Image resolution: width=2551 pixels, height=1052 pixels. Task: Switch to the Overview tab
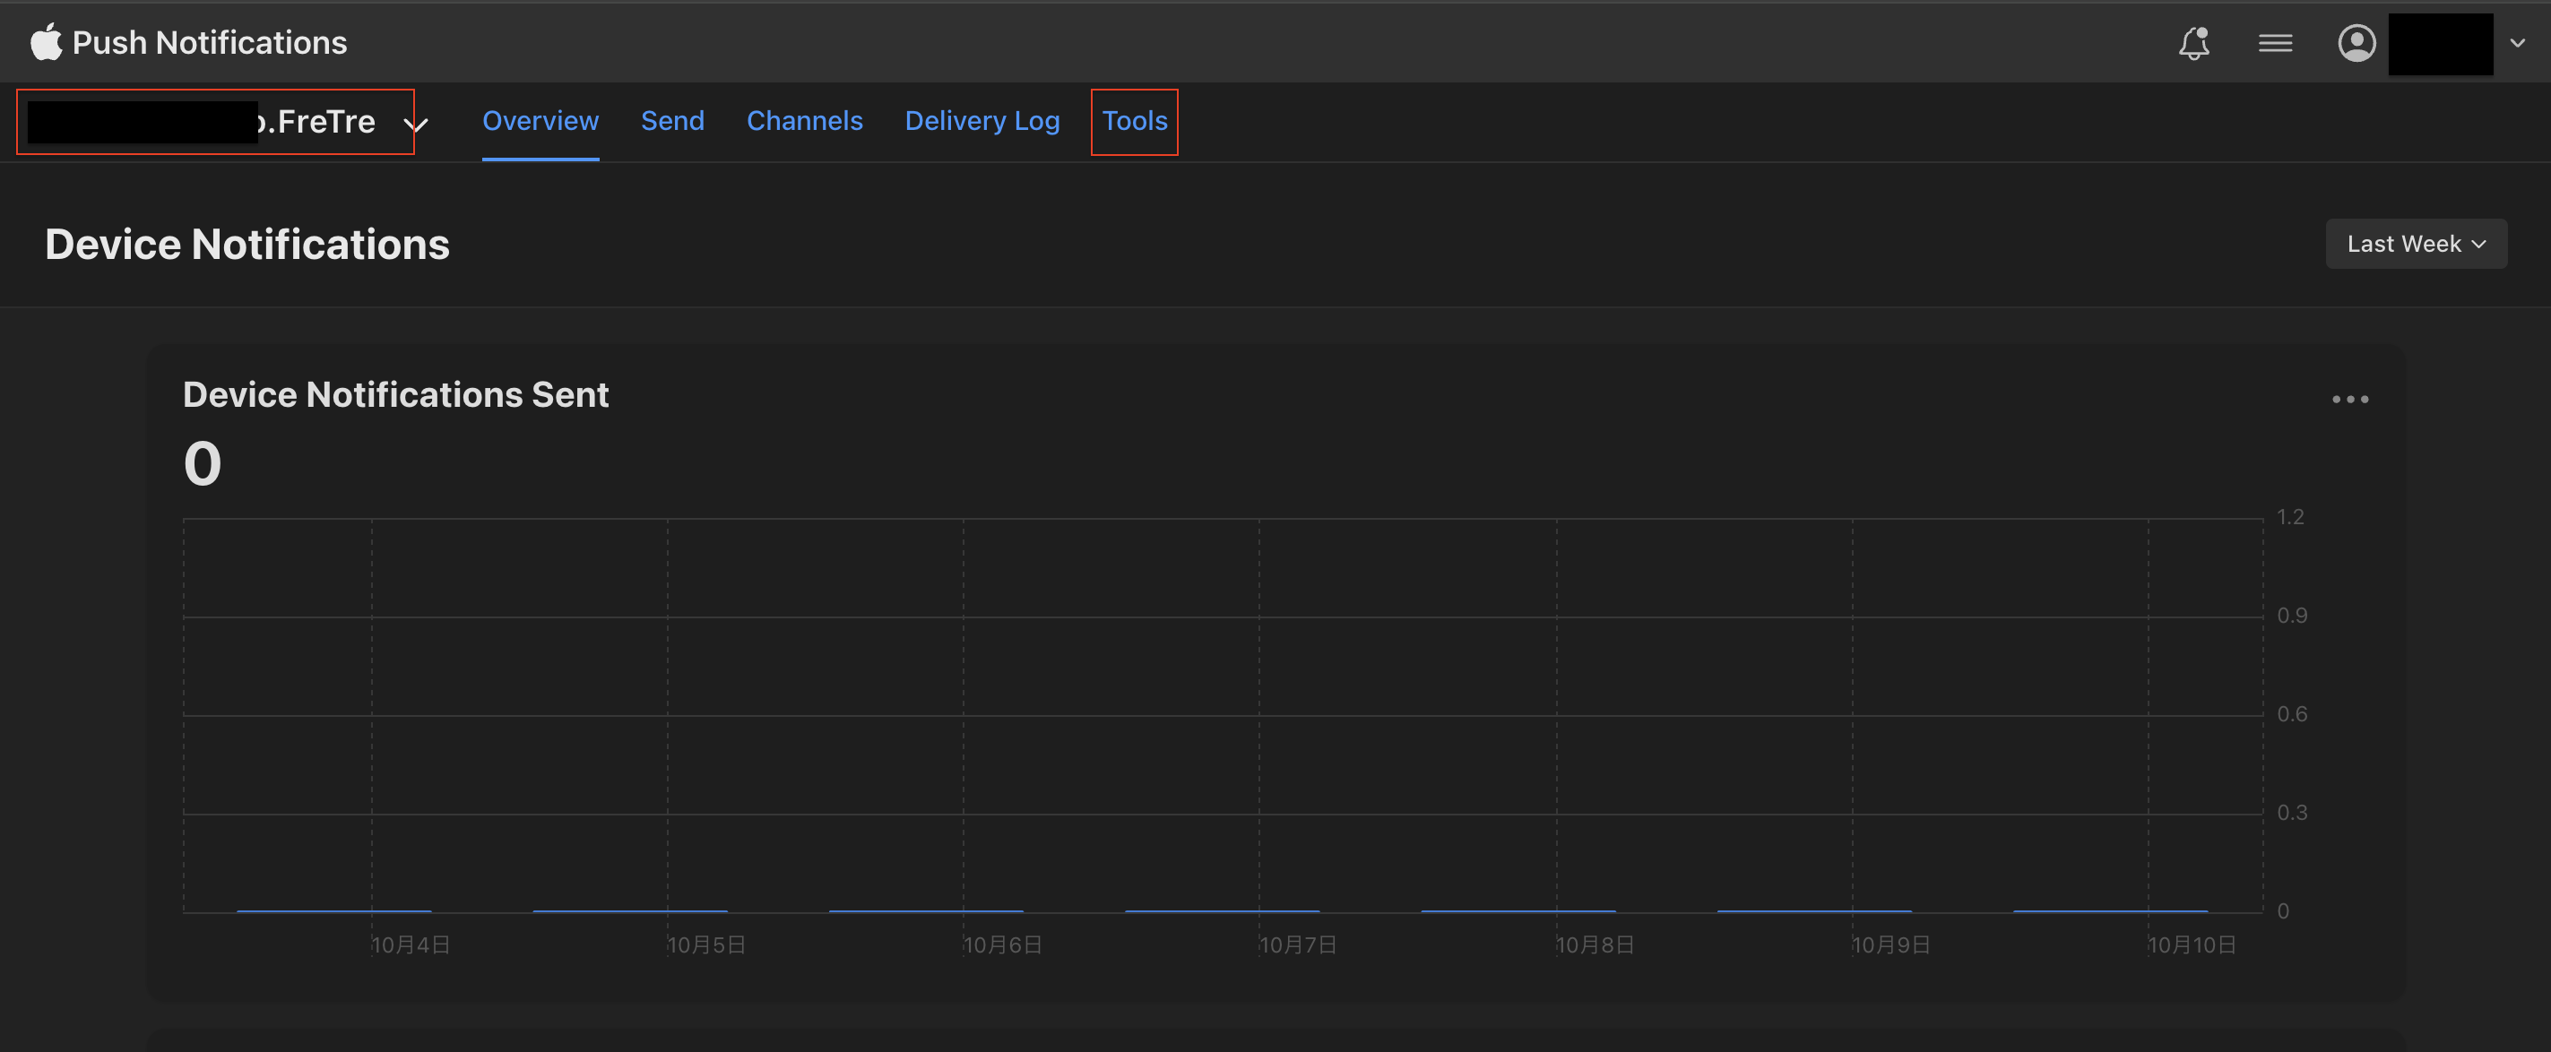[540, 121]
